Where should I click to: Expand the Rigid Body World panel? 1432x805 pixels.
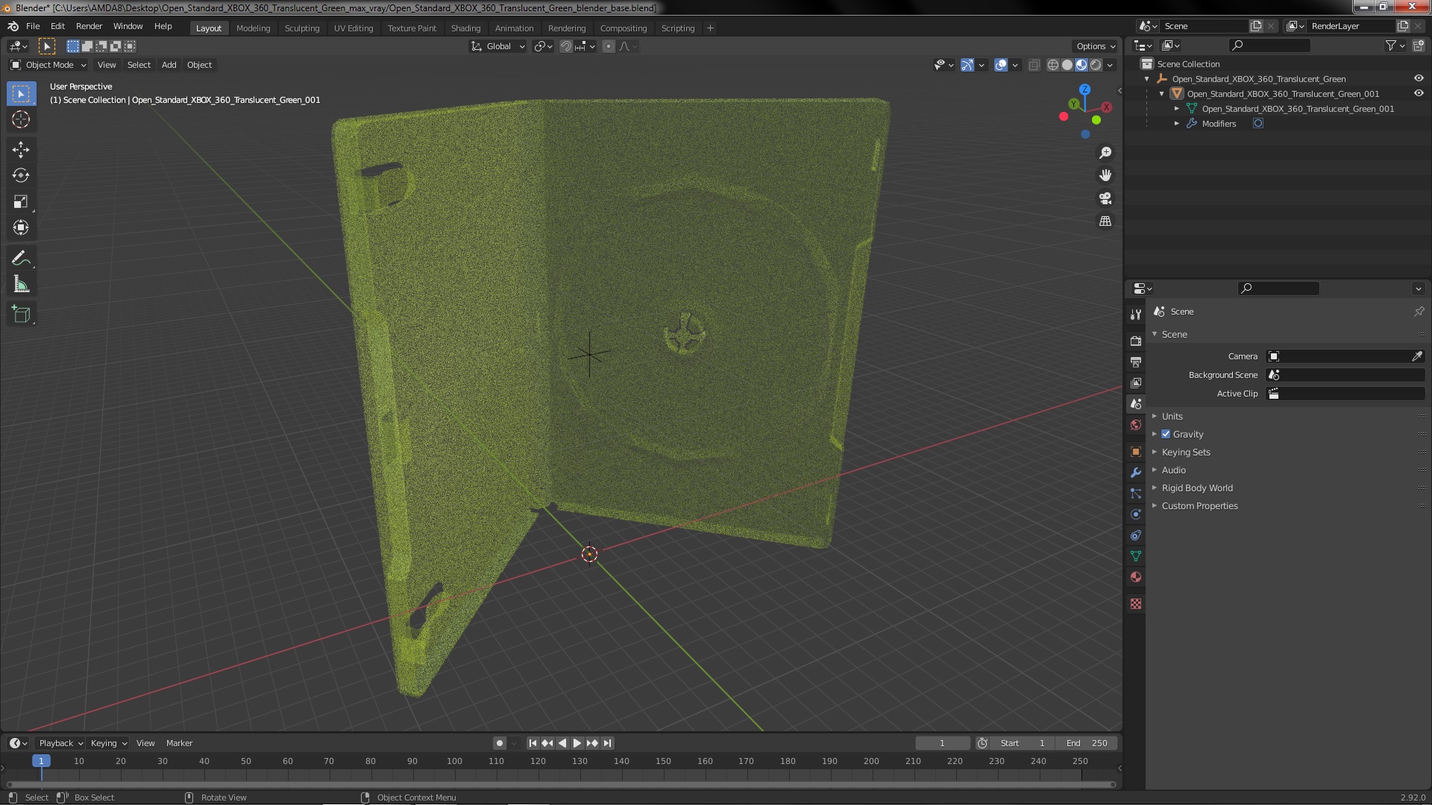[x=1196, y=488]
